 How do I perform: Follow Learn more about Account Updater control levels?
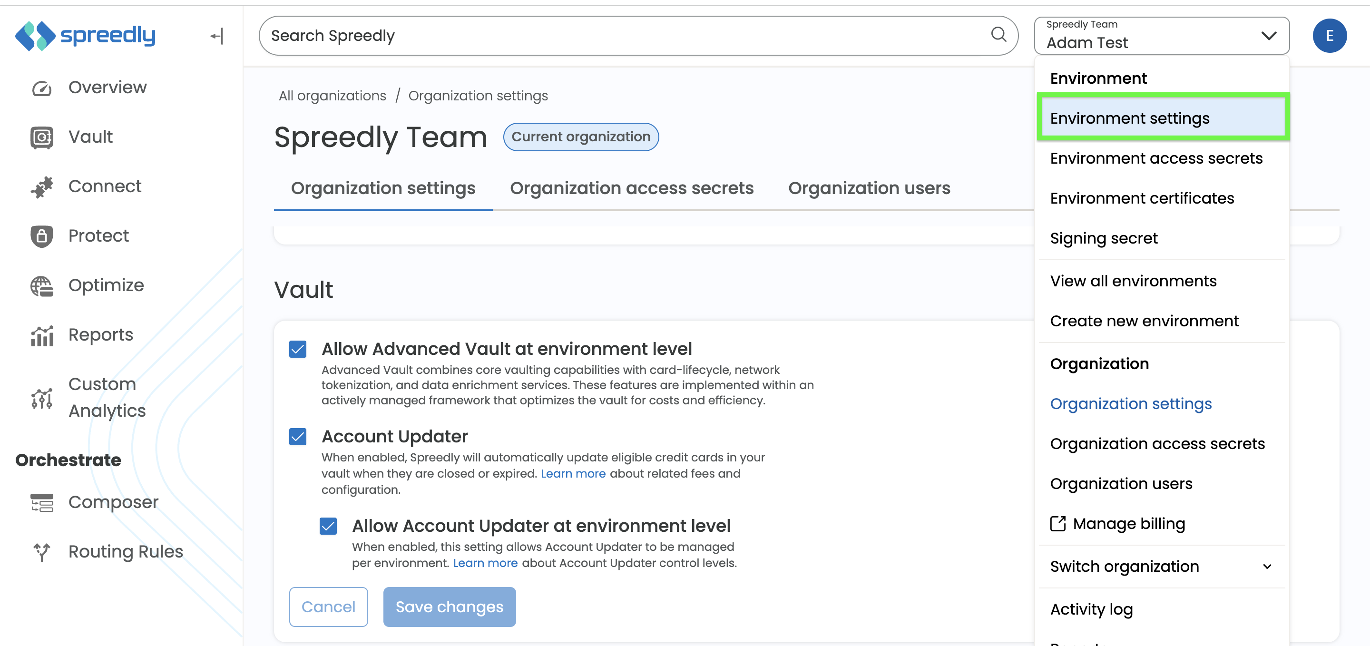[485, 563]
